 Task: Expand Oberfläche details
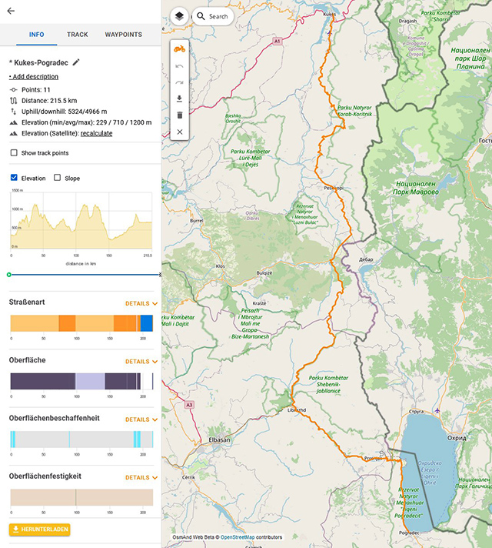tap(141, 361)
